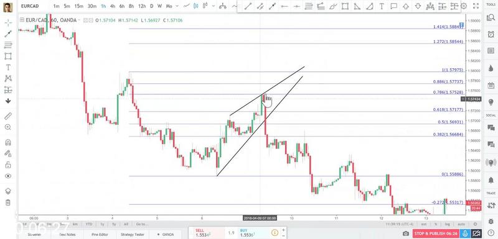Open the hotlists flame panel
The image size is (498, 239).
tap(491, 68)
